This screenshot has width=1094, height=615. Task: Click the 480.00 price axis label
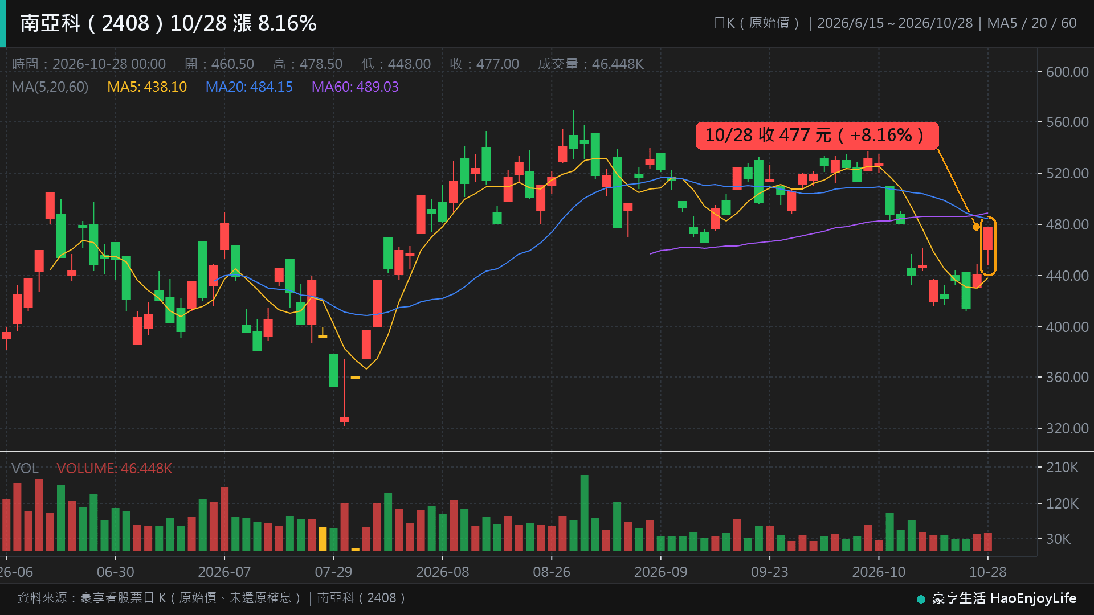pyautogui.click(x=1067, y=224)
